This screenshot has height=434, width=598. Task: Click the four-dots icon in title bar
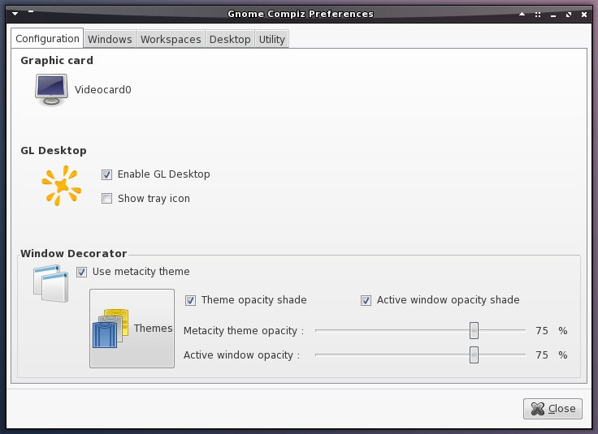pos(538,15)
